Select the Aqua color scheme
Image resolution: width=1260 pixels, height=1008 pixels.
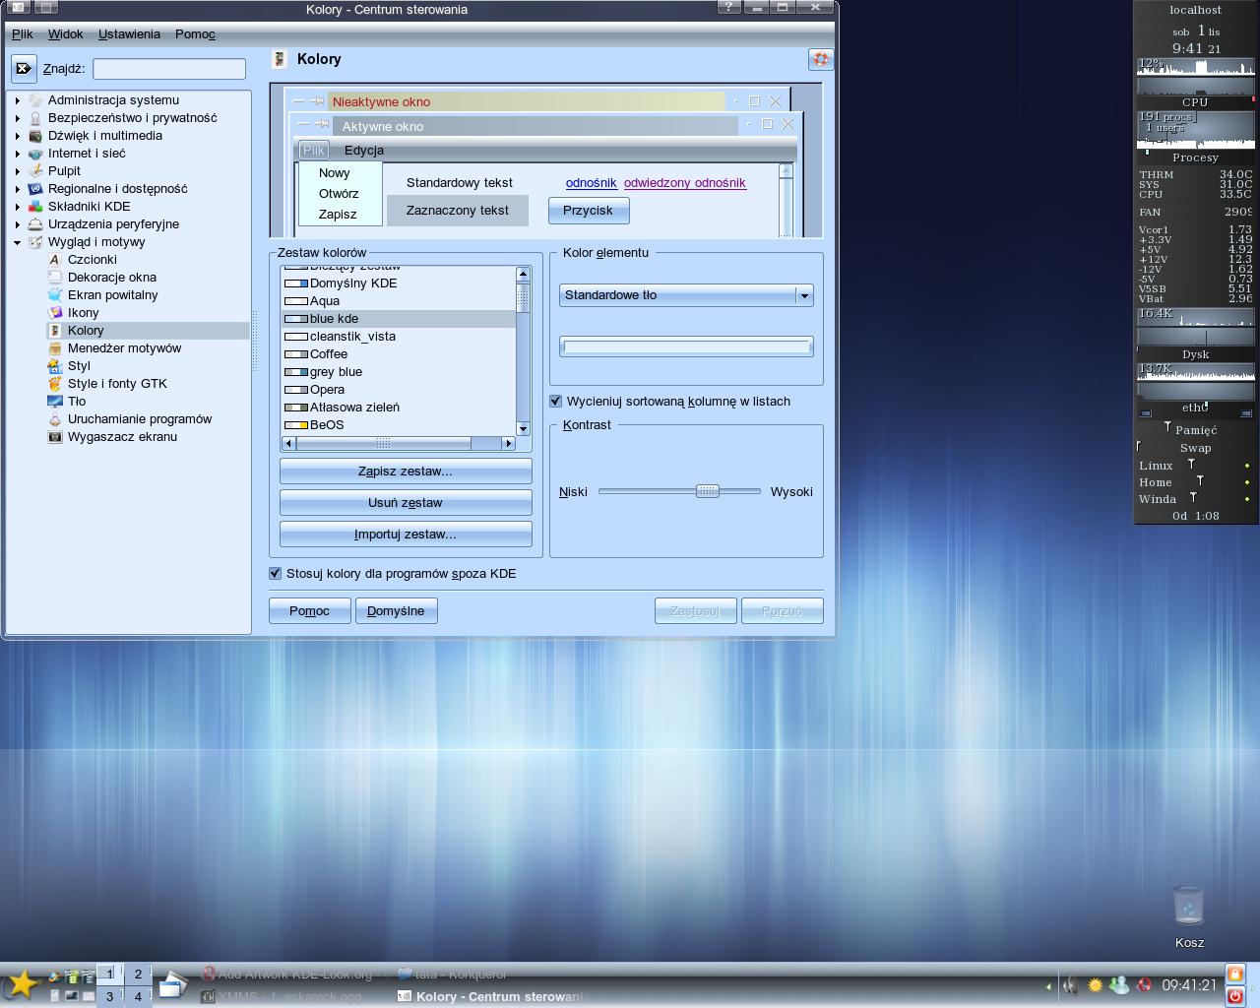pyautogui.click(x=398, y=301)
